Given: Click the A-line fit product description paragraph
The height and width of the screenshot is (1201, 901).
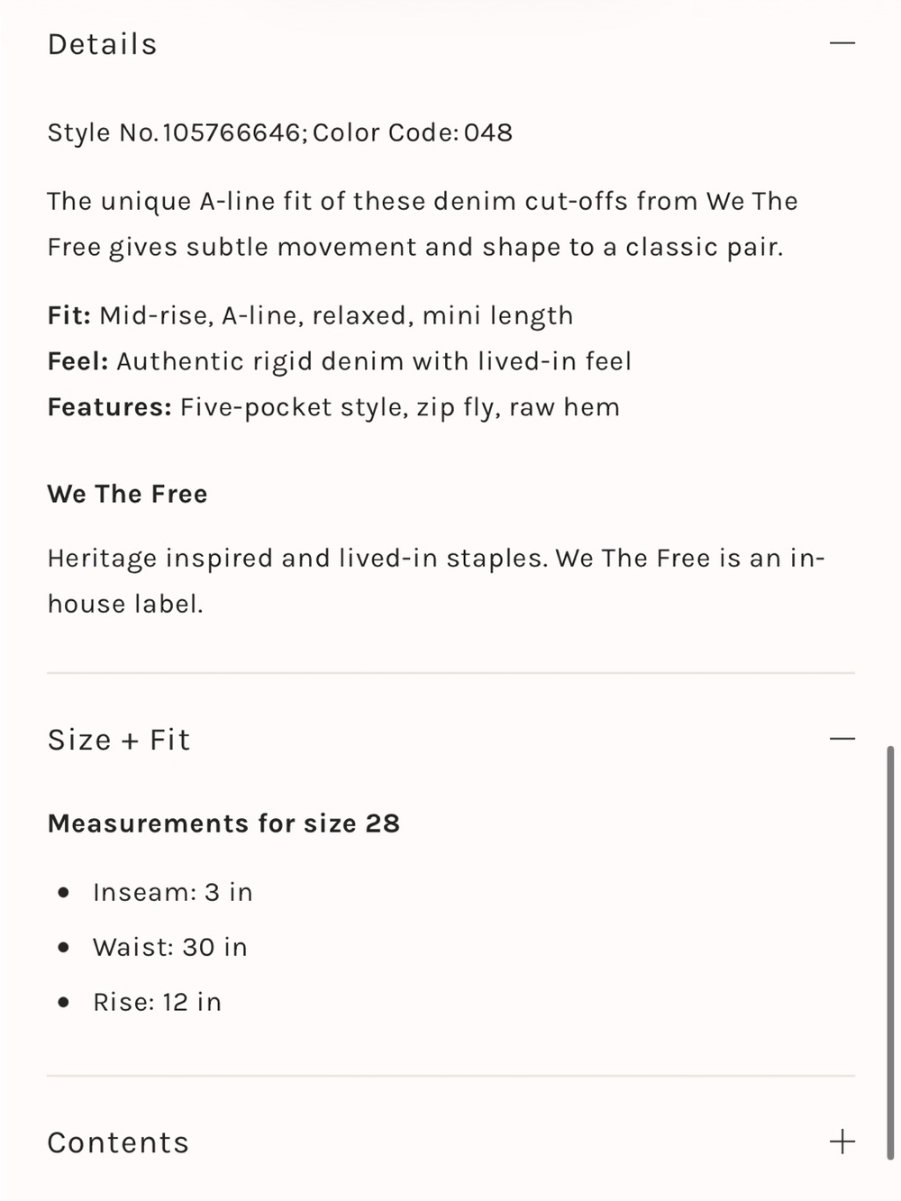Looking at the screenshot, I should point(423,223).
